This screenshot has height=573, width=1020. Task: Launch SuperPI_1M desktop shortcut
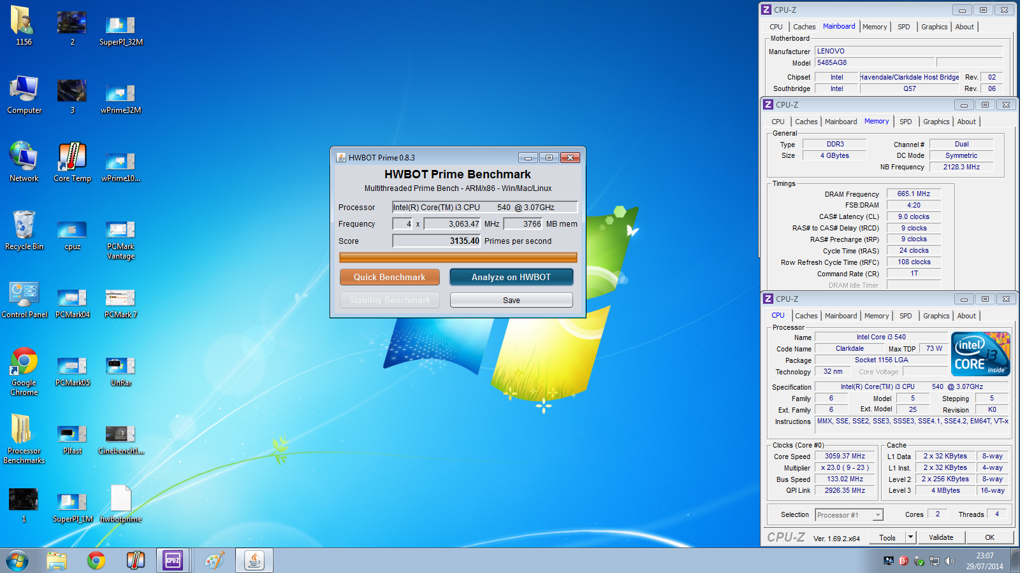pyautogui.click(x=72, y=507)
